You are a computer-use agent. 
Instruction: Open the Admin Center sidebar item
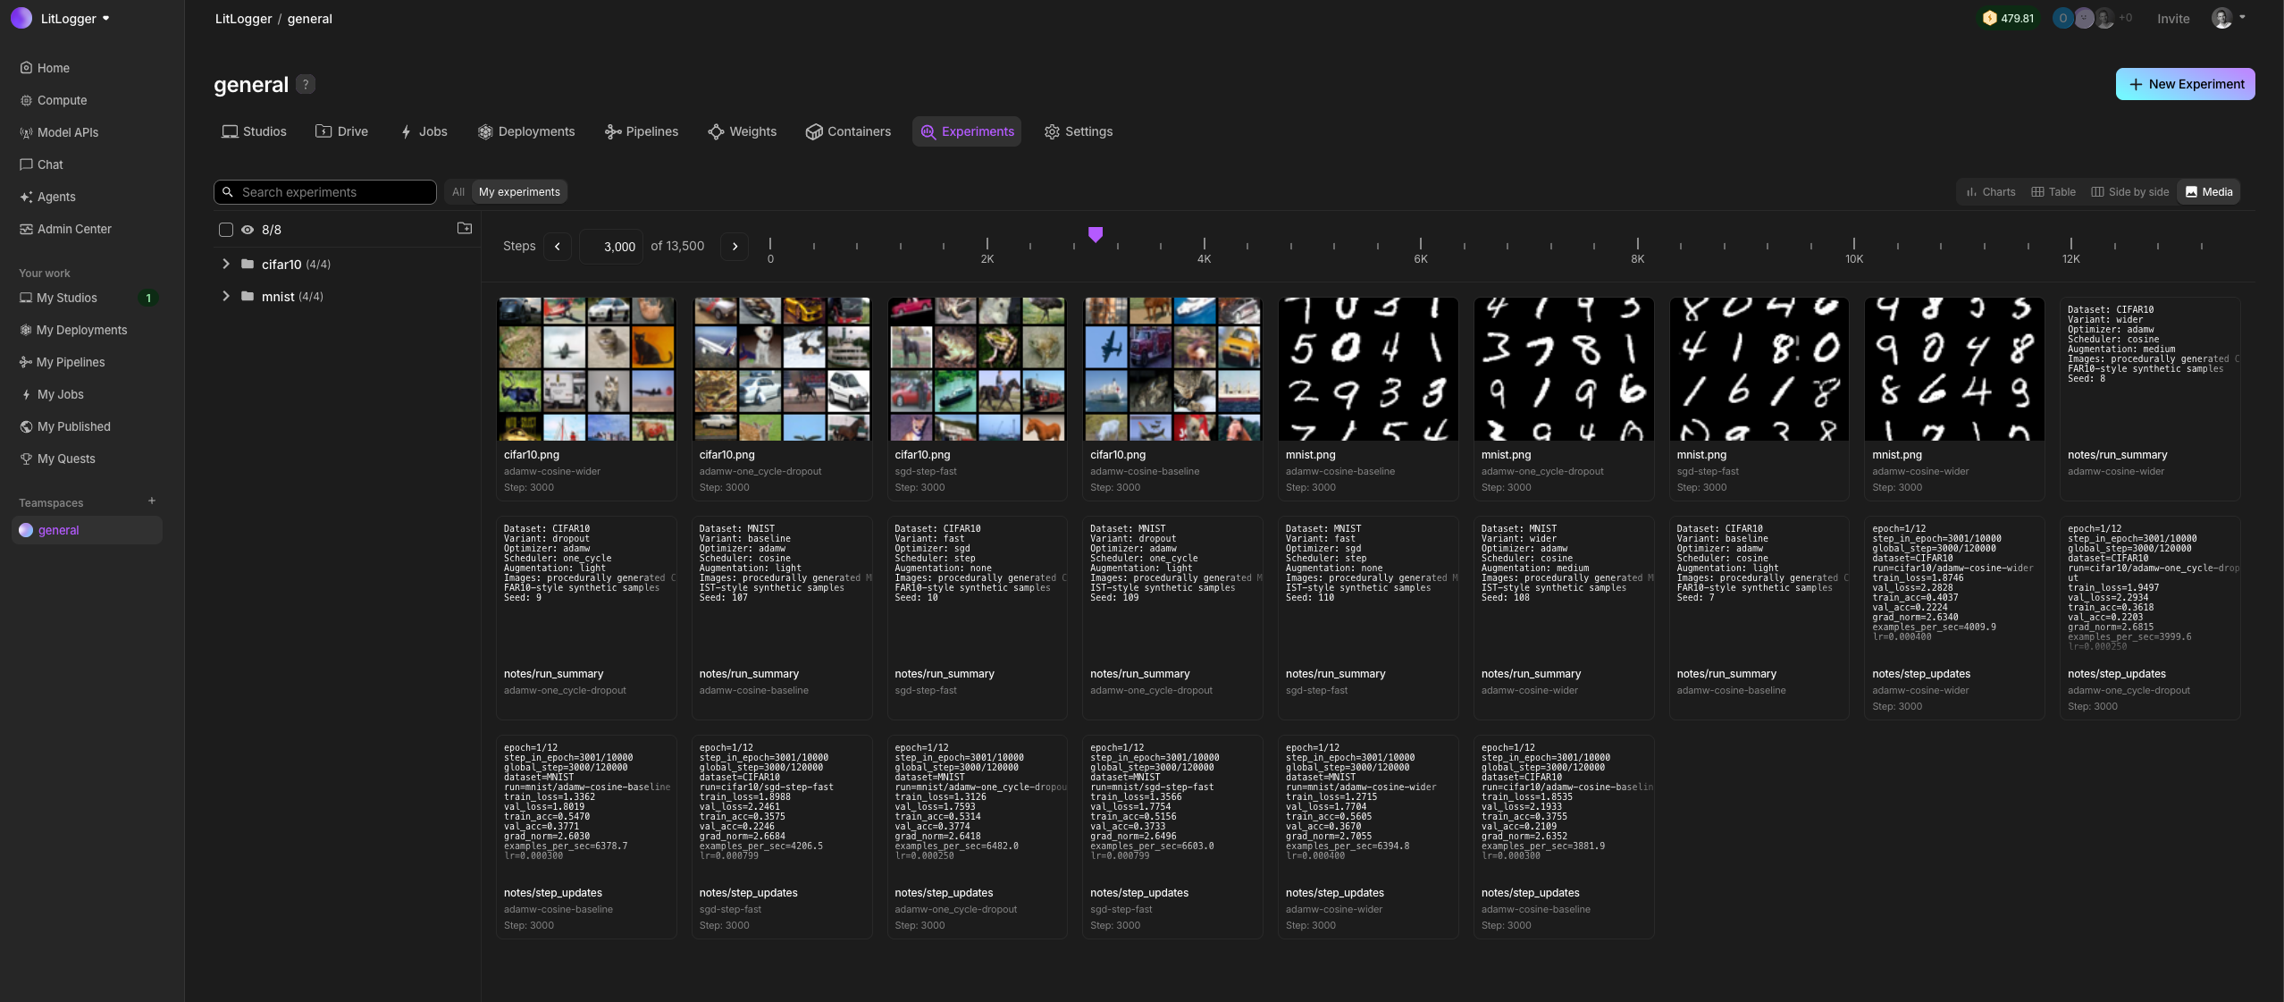point(73,229)
